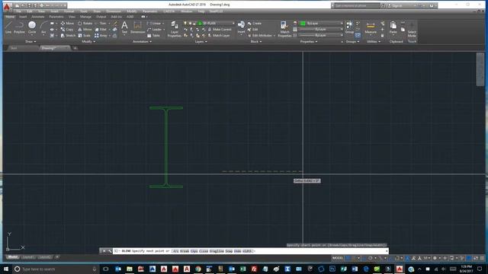This screenshot has height=274, width=488.
Task: Click Match Layer button
Action: point(219,36)
